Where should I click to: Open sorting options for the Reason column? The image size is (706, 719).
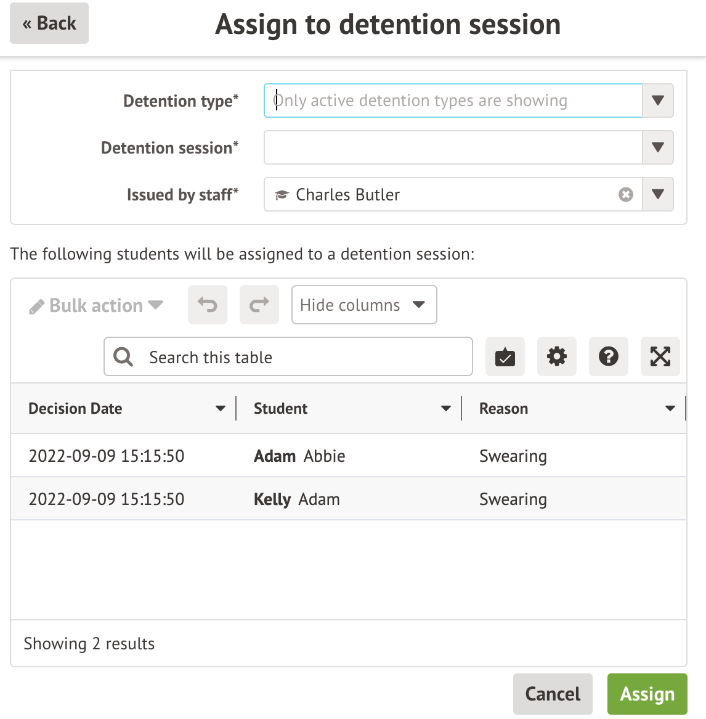(670, 408)
